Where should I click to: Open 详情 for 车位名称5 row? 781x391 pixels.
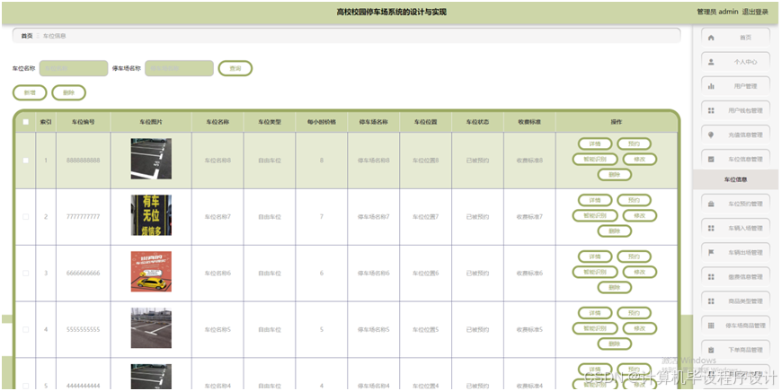pyautogui.click(x=595, y=313)
